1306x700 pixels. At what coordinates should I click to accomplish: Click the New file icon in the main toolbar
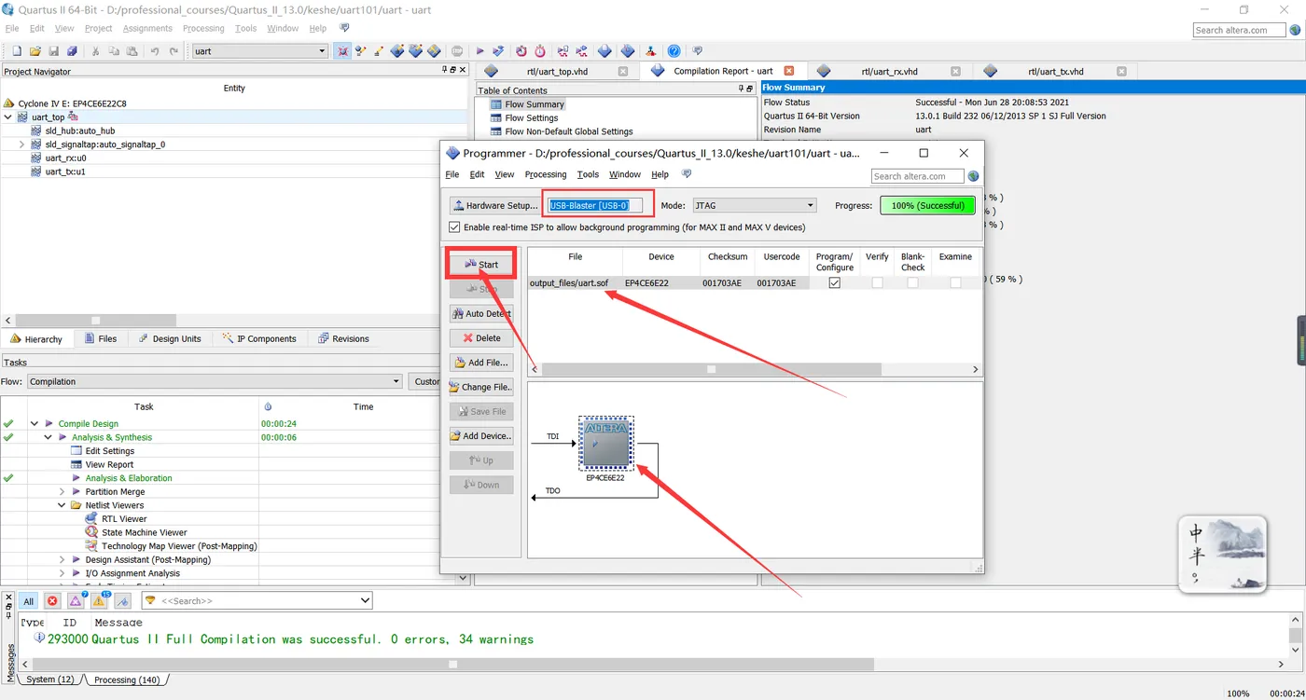(16, 51)
